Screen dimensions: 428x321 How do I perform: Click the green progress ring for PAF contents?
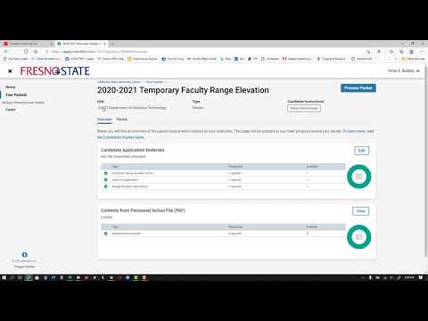pos(359,237)
